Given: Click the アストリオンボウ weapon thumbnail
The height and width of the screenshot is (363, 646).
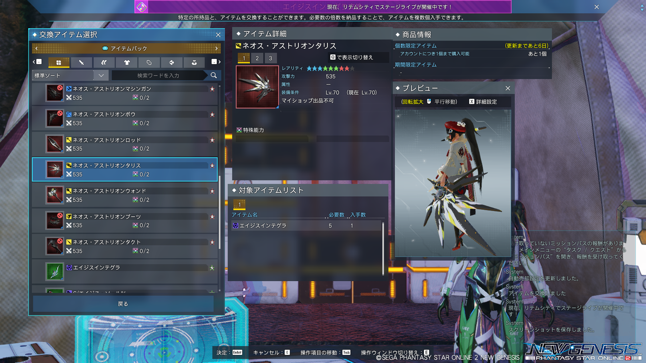Looking at the screenshot, I should [x=55, y=118].
